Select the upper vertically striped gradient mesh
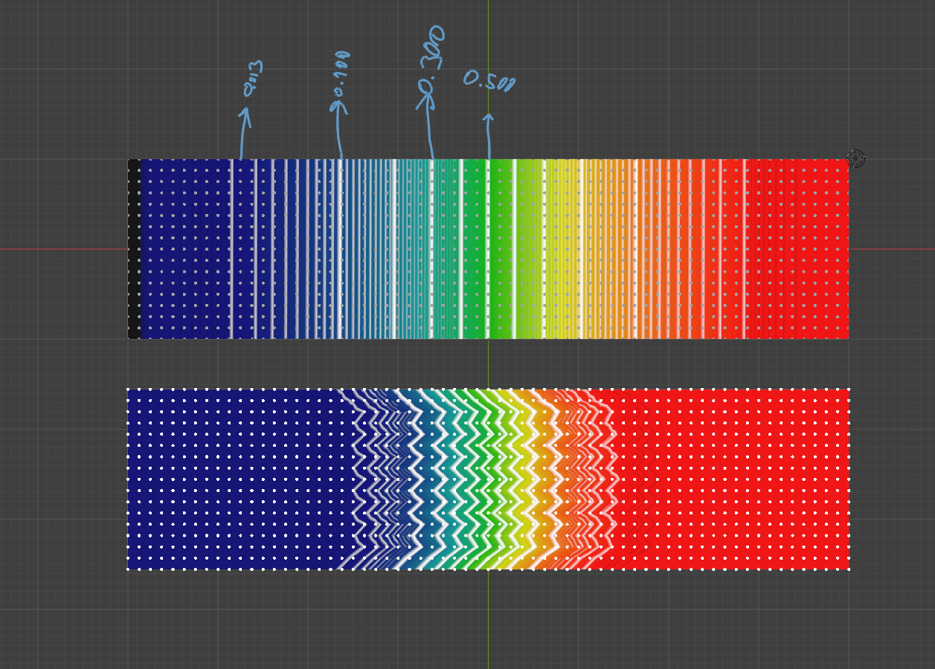Viewport: 935px width, 669px height. 489,249
